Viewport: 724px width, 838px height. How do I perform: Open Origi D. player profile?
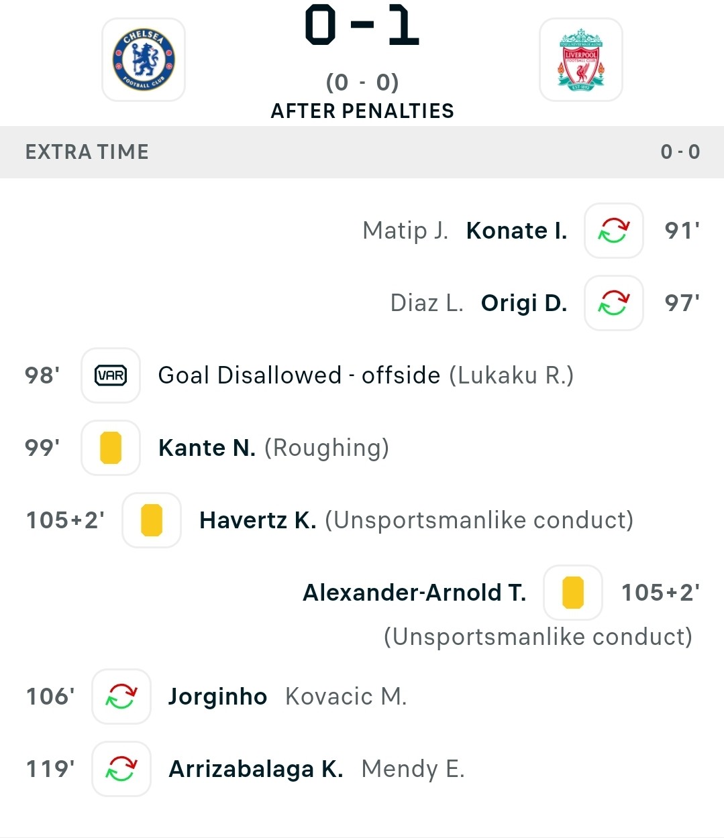[524, 303]
